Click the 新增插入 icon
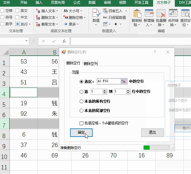This screenshot has height=174, width=191. point(149,13)
